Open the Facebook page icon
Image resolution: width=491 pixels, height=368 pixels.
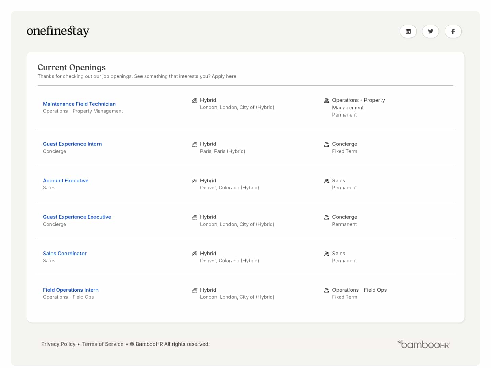point(453,31)
